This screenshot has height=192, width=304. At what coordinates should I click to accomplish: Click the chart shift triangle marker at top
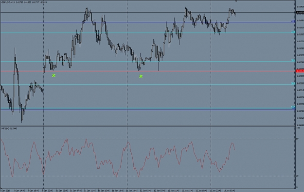tap(236, 1)
